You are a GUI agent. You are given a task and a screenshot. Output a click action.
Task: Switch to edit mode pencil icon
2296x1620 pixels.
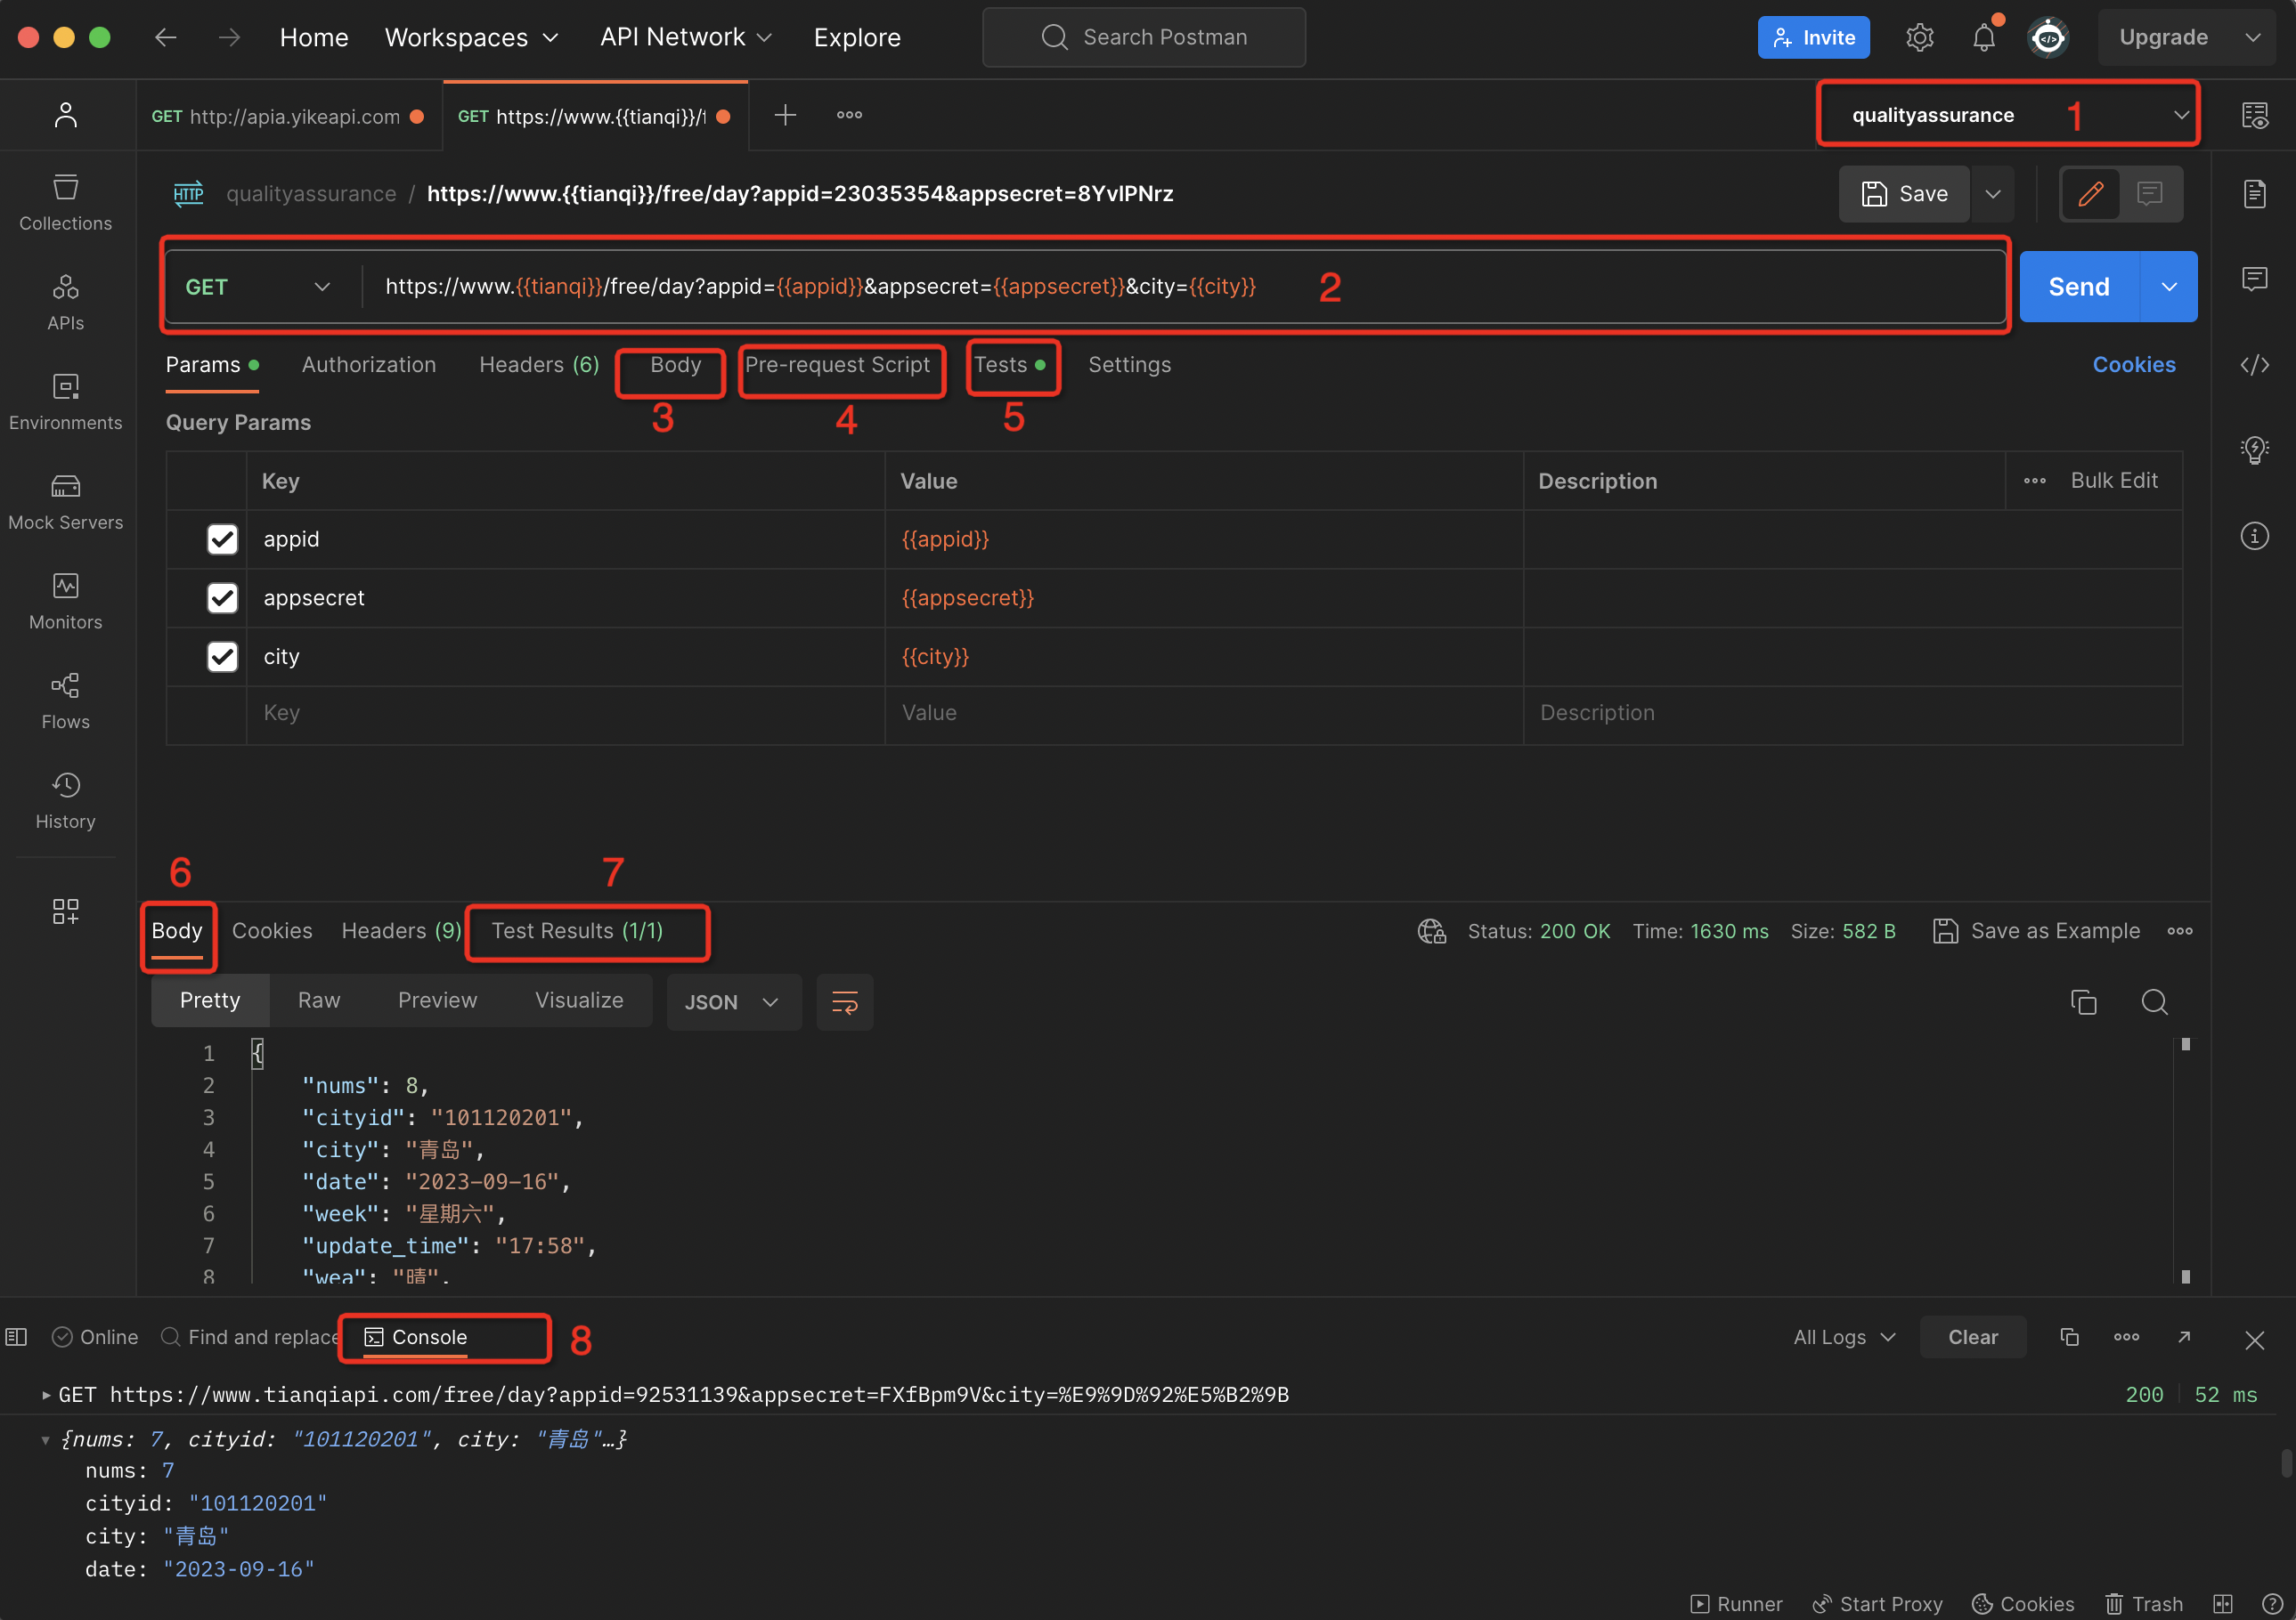(2091, 194)
